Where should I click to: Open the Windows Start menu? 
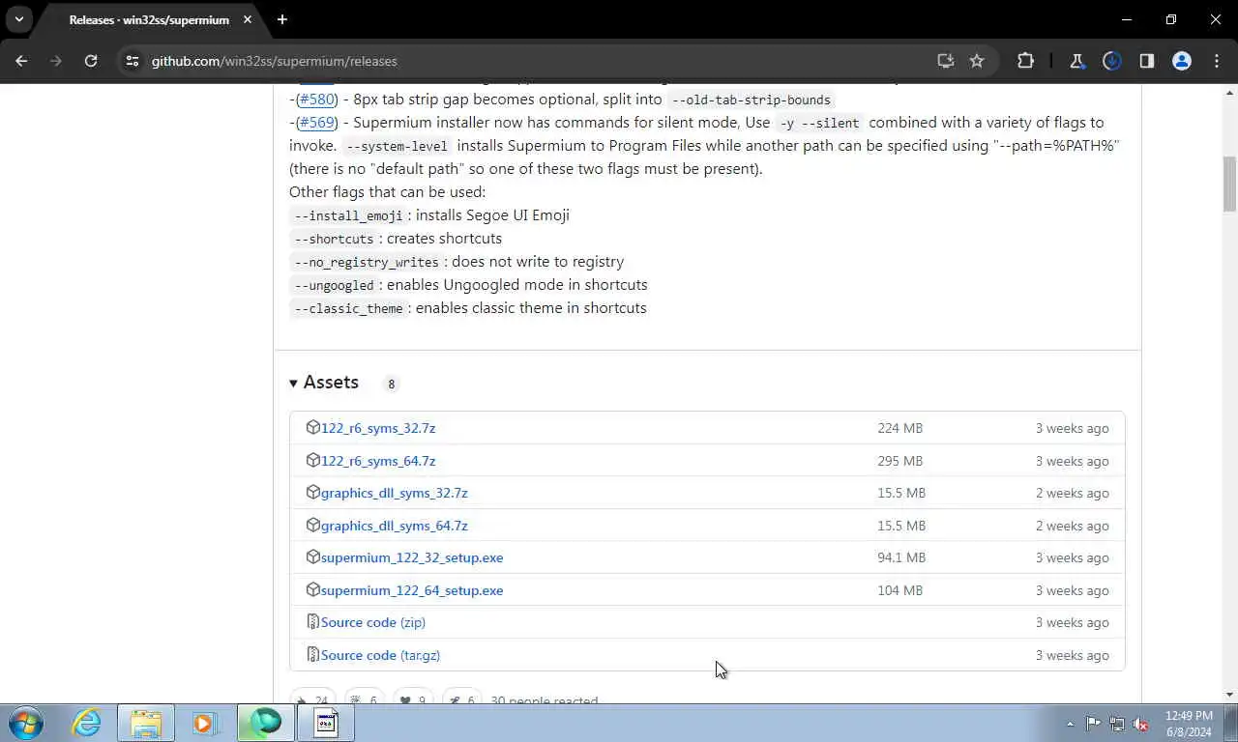pos(26,723)
